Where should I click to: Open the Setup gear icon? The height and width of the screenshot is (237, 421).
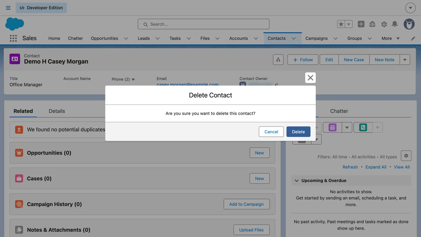point(384,24)
